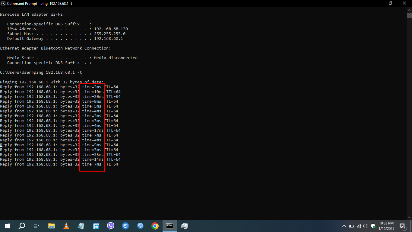Open the taskbar Search magnifier

(22, 226)
